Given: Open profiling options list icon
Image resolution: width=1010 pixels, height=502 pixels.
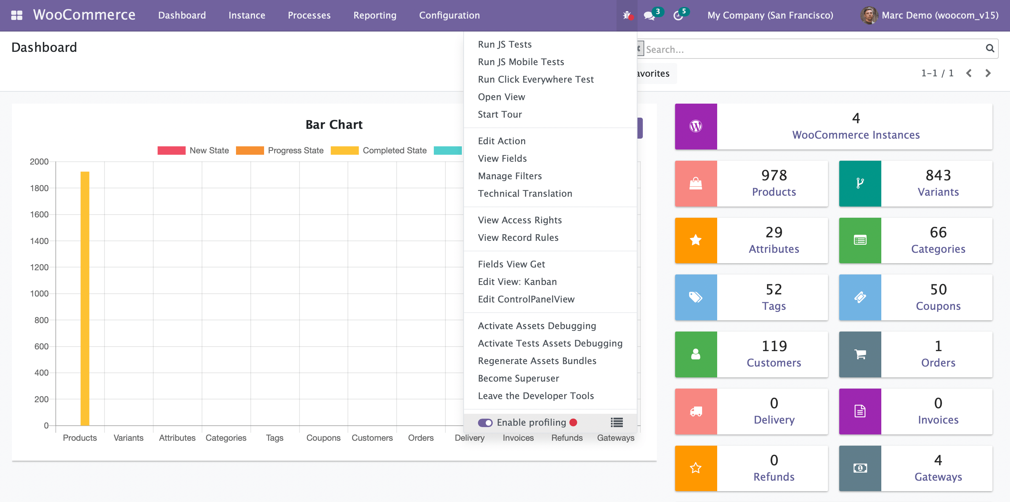Looking at the screenshot, I should point(617,422).
